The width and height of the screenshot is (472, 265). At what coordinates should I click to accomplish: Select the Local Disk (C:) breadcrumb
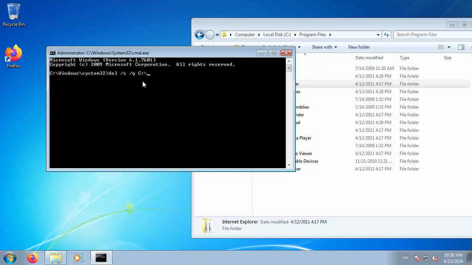point(277,35)
